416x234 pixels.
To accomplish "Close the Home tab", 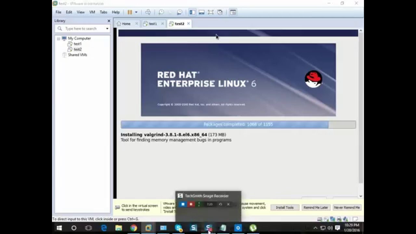I will click(136, 24).
